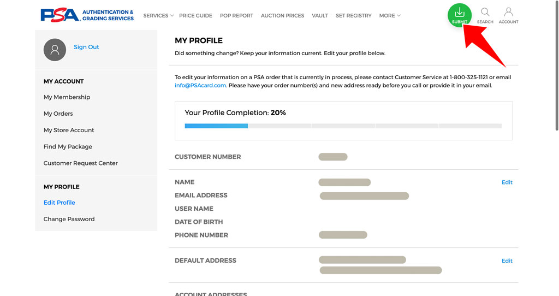Open Set Registry
Image resolution: width=559 pixels, height=296 pixels.
click(x=354, y=16)
